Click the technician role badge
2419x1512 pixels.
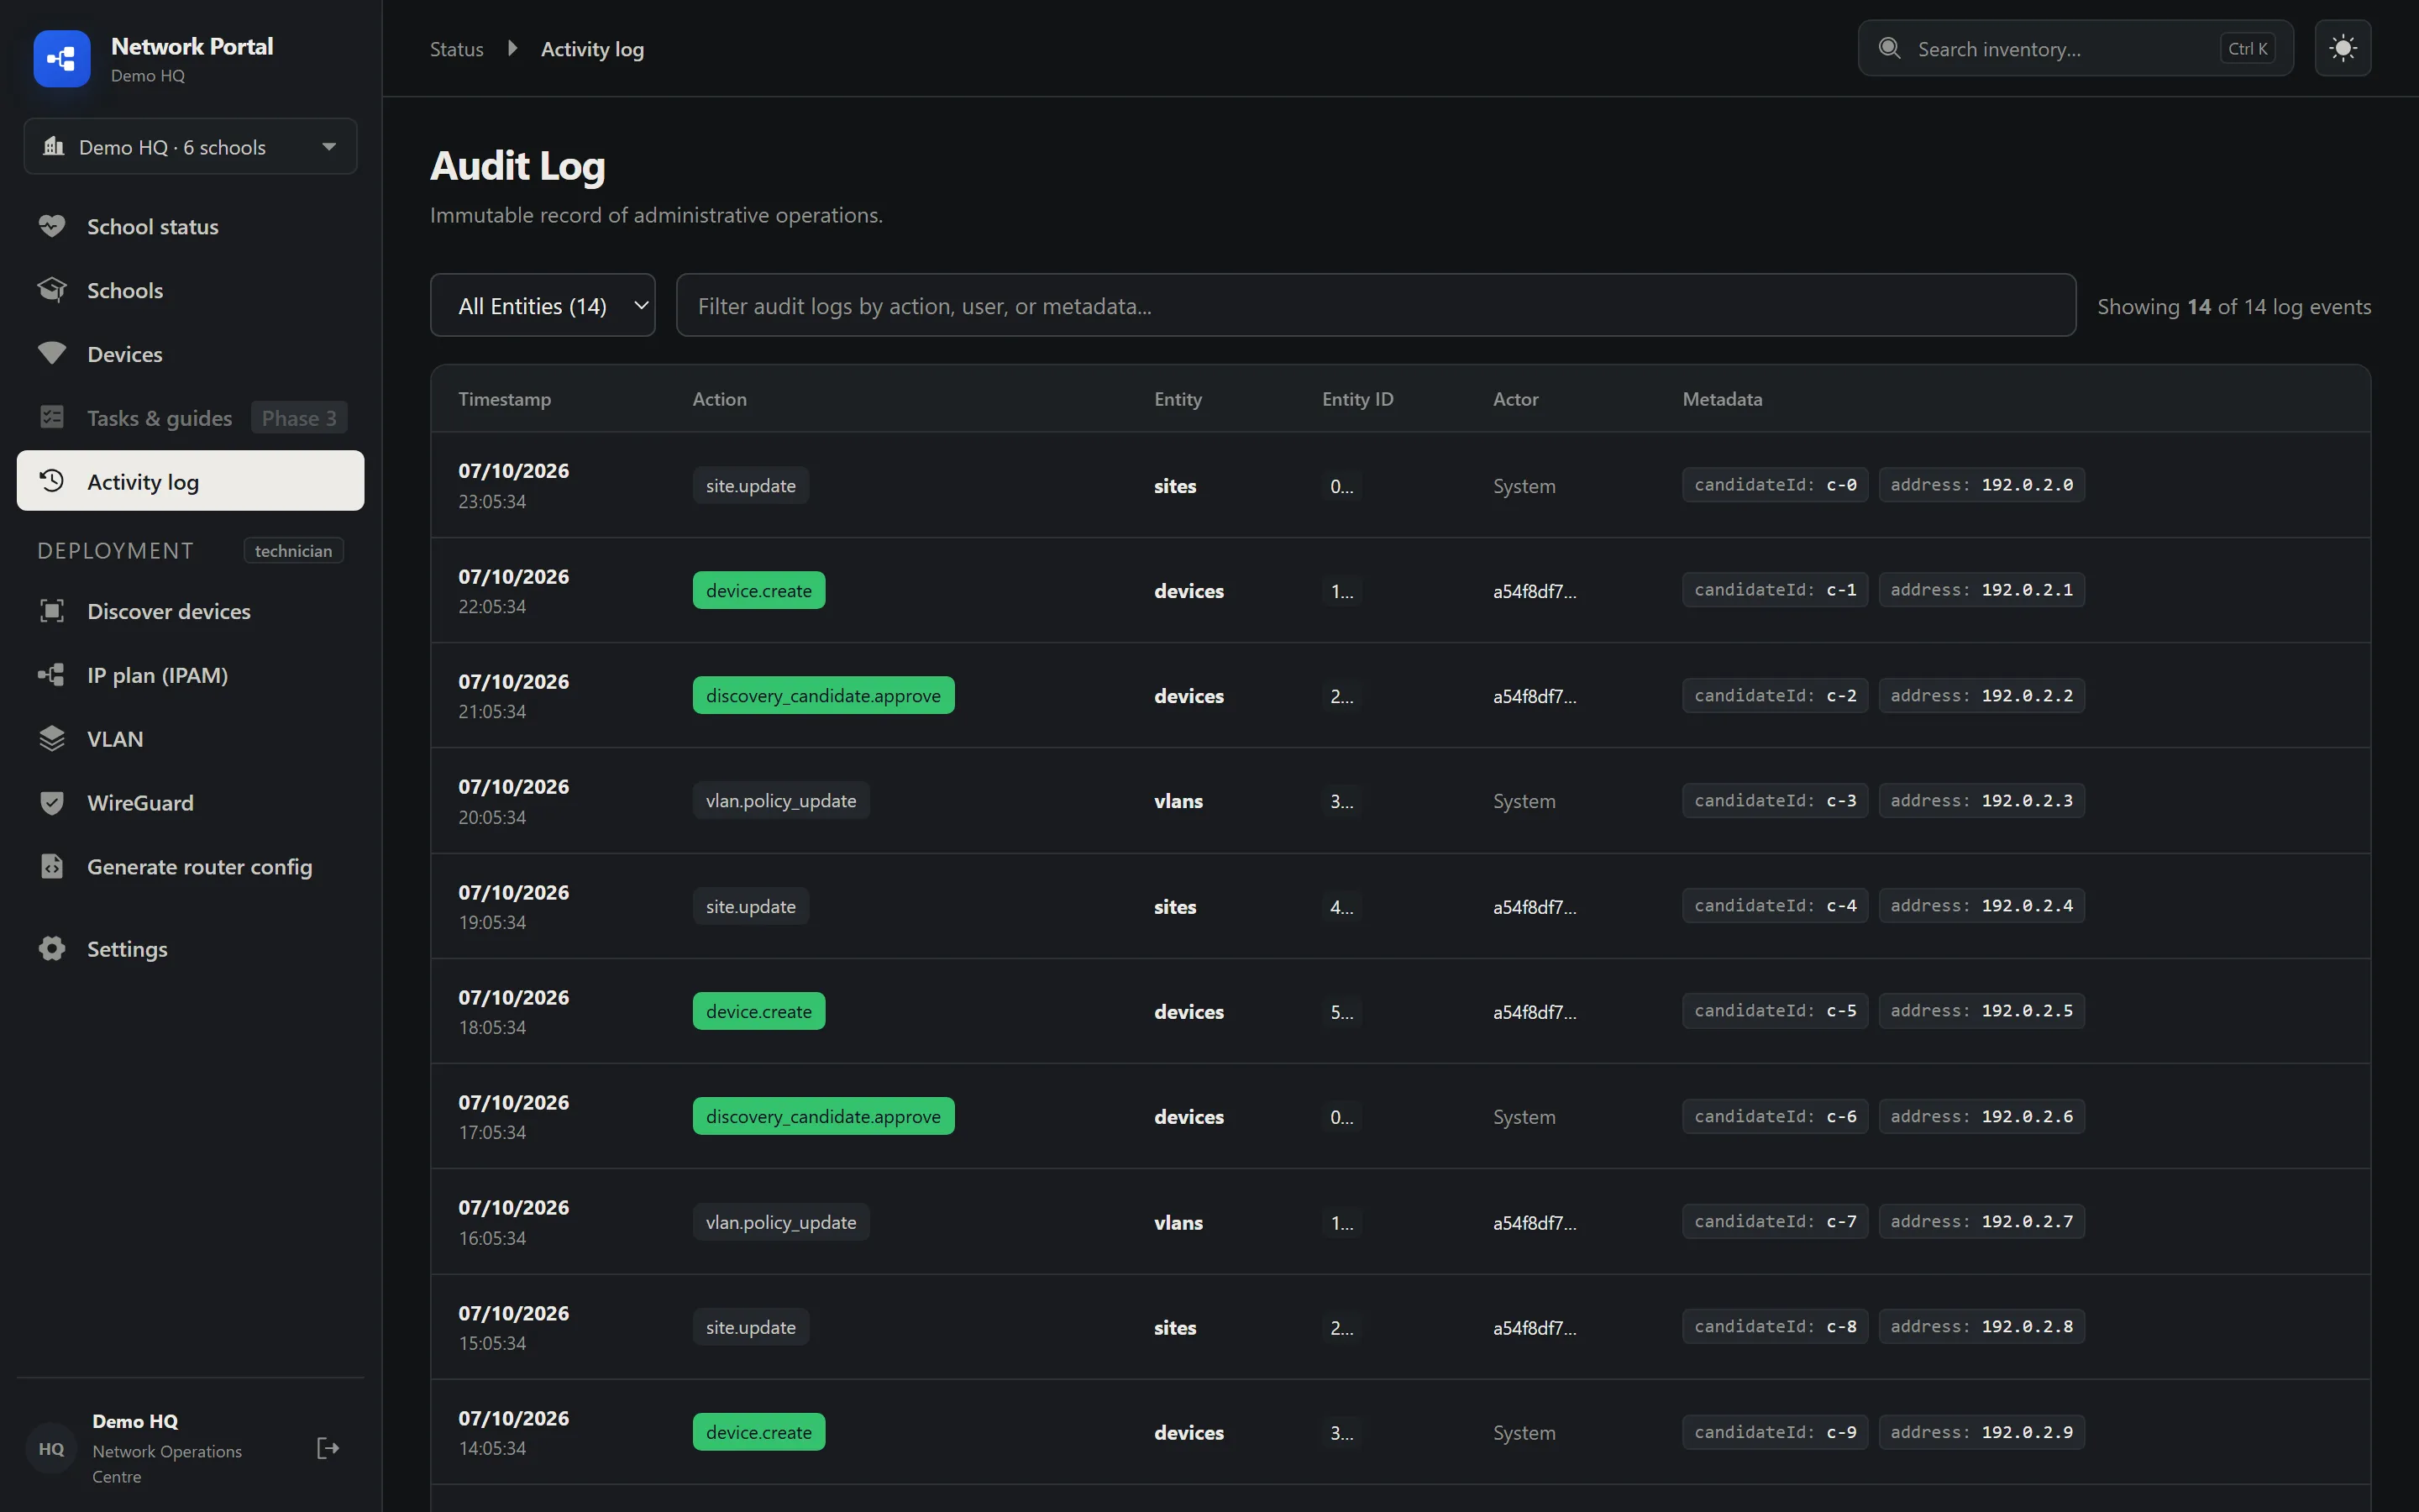293,551
